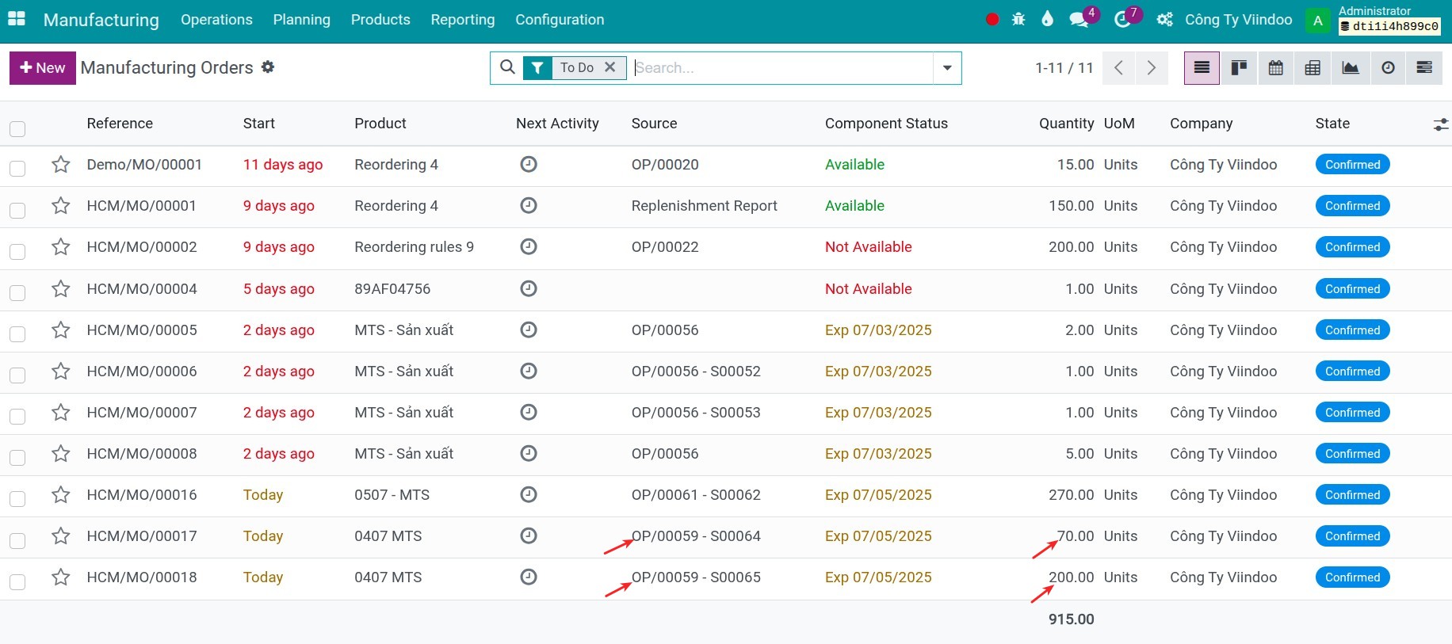Select checkbox for Demo/MO/00001
The height and width of the screenshot is (644, 1452).
click(17, 169)
